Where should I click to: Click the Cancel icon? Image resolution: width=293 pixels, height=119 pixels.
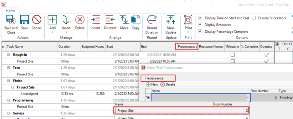click(37, 20)
